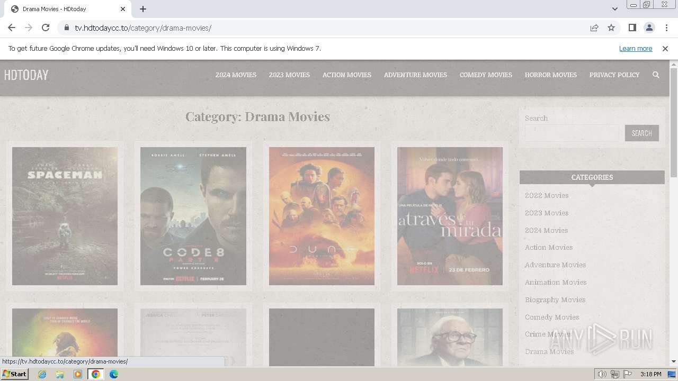Open the Adventure Movies menu item
This screenshot has width=678, height=381.
pos(415,75)
